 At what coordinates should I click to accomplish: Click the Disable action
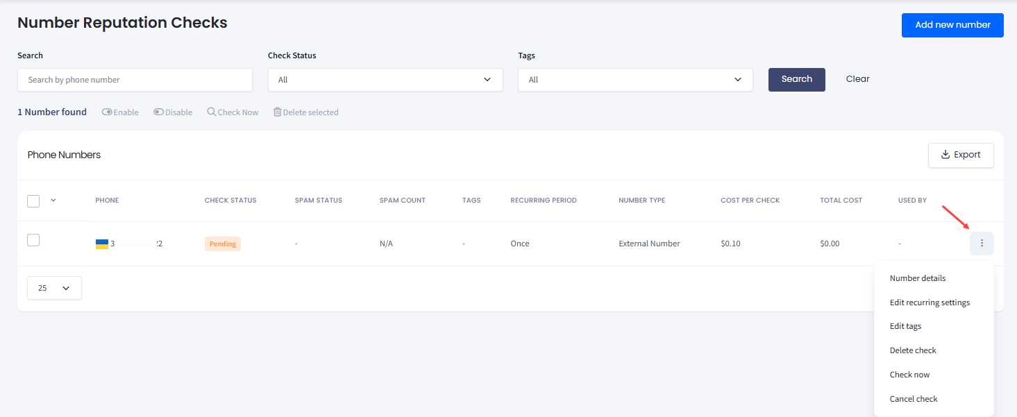173,112
